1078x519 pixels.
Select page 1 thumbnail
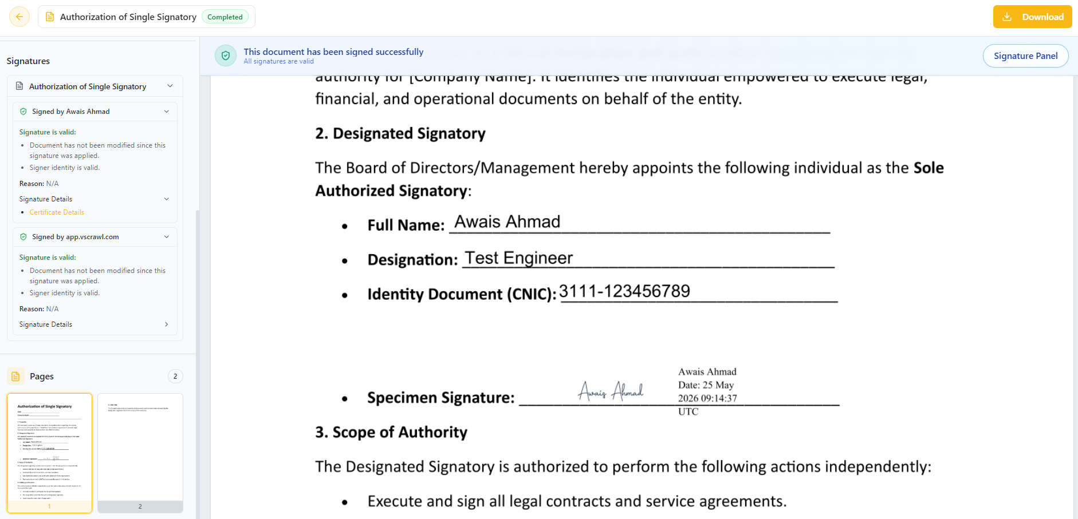49,453
